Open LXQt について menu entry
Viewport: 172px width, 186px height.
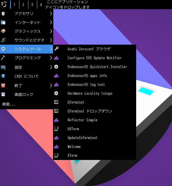(26, 76)
